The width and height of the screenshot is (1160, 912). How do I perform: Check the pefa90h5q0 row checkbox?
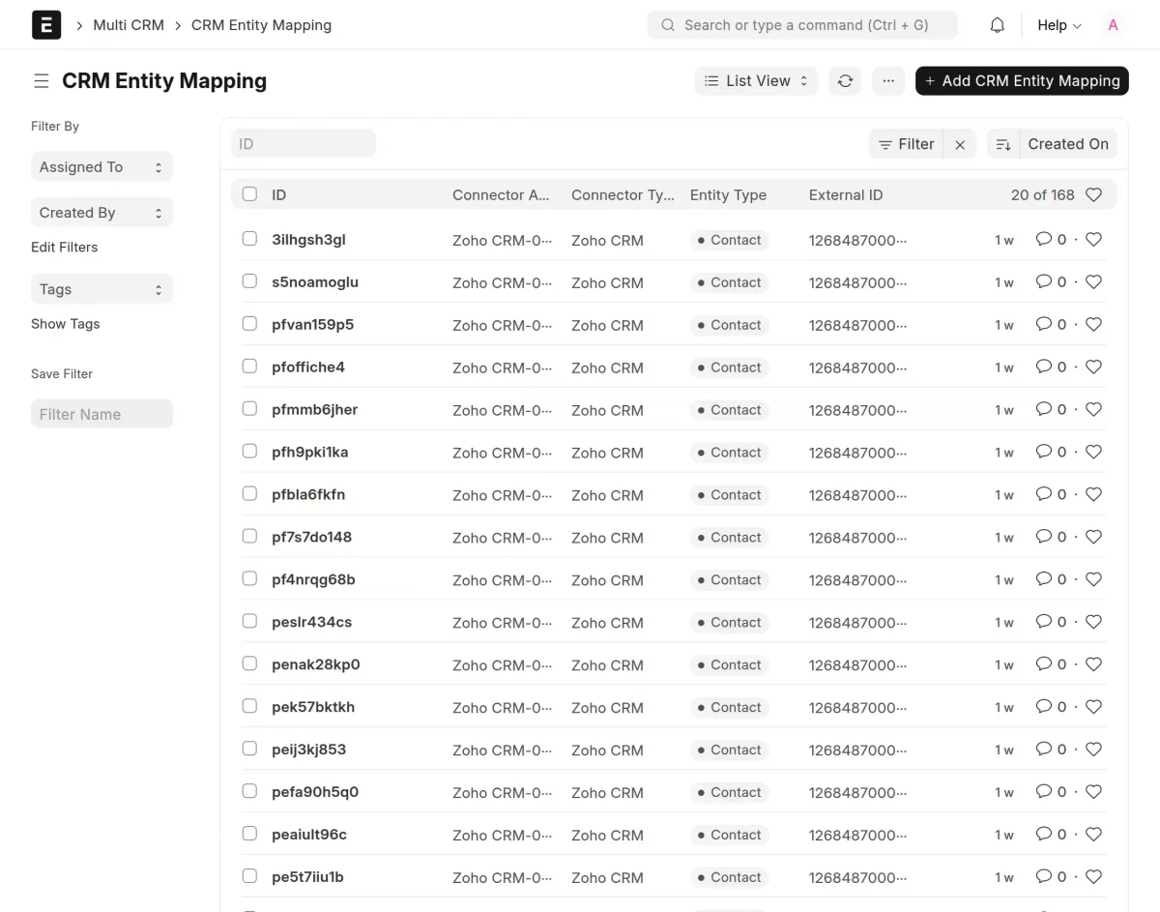click(249, 792)
